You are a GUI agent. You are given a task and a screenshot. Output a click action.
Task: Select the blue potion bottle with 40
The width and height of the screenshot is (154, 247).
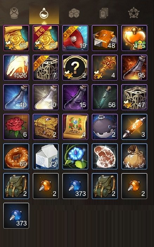tap(16, 97)
